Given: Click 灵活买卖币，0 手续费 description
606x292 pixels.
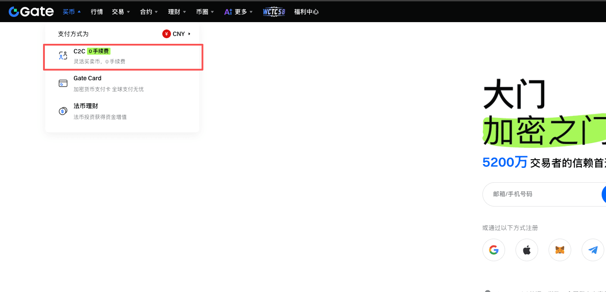Looking at the screenshot, I should click(x=99, y=62).
